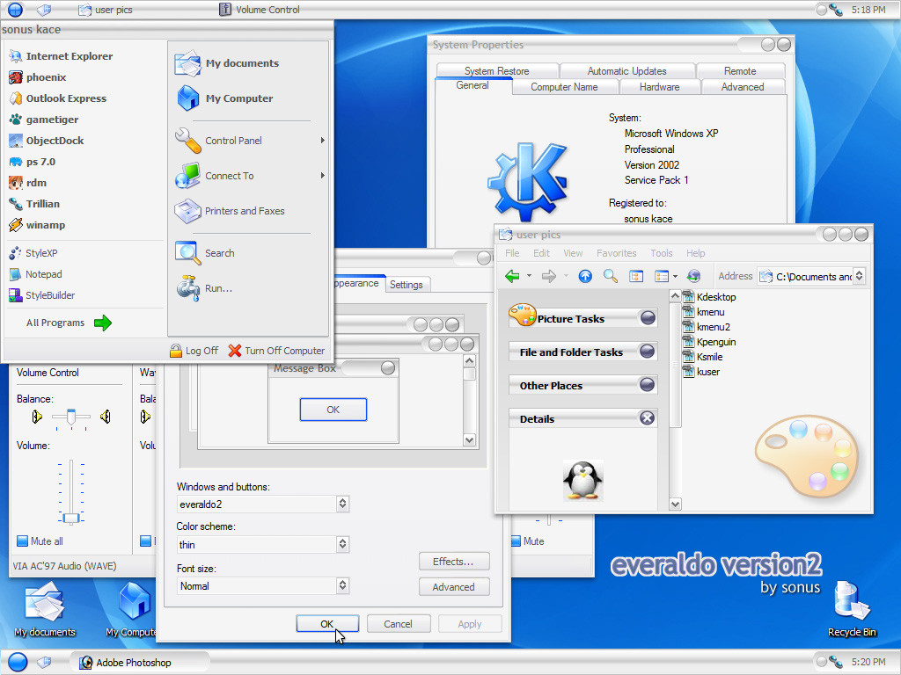Open Search from the start menu
Screen dimensions: 901x675
point(204,253)
